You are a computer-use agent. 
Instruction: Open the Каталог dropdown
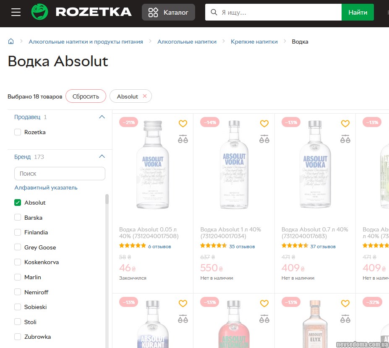point(168,12)
